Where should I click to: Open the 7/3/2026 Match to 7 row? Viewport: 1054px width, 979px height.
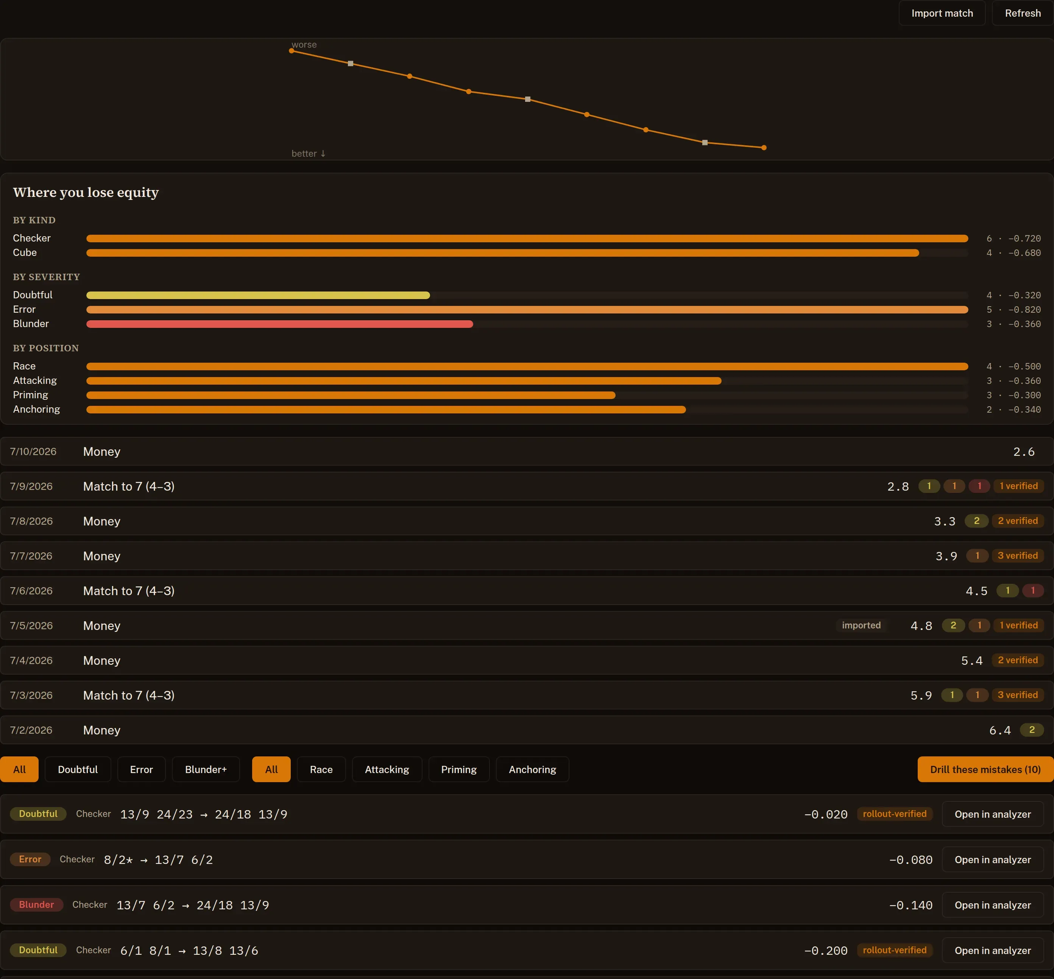tap(527, 695)
